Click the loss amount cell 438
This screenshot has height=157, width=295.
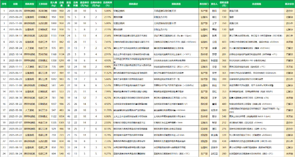(224, 141)
